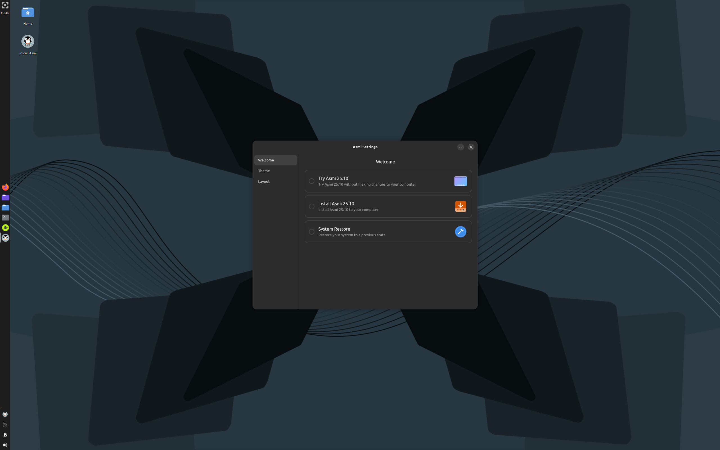Open the green teapot app in the dock
The image size is (720, 450).
[x=5, y=228]
